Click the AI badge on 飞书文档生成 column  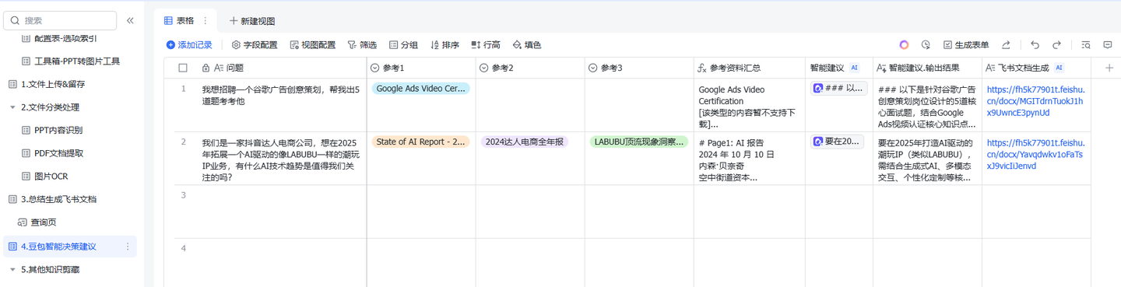[x=1059, y=68]
